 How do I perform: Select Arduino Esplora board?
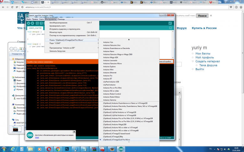tap(129, 66)
